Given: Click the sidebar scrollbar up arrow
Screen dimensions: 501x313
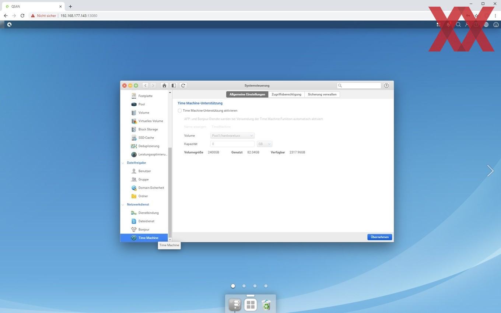Looking at the screenshot, I should pos(170,93).
